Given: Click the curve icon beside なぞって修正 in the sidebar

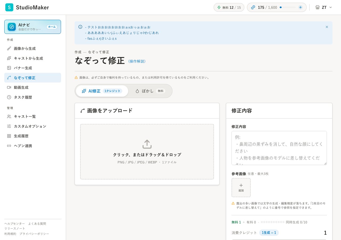Looking at the screenshot, I should point(9,78).
